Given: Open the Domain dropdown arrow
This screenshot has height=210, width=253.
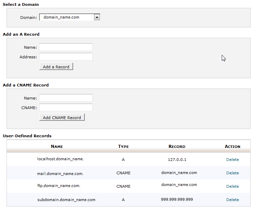Looking at the screenshot, I should point(97,17).
